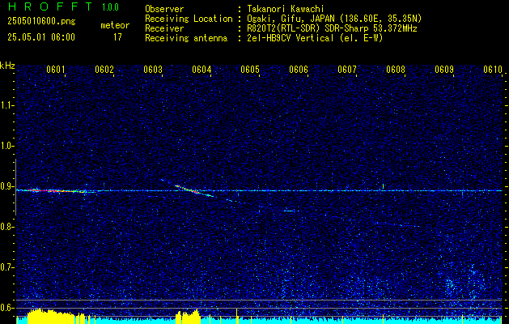Click the meteor count value 17
Viewport: 509px width, 324px height.
(117, 37)
